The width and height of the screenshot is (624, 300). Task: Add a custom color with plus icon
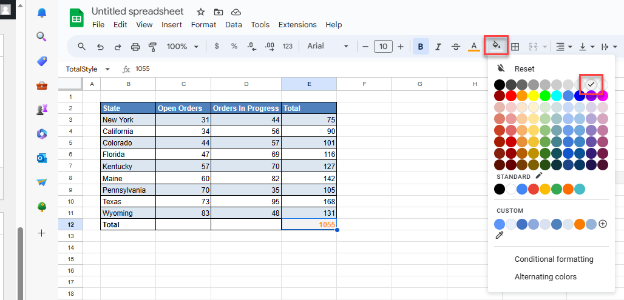(x=603, y=224)
